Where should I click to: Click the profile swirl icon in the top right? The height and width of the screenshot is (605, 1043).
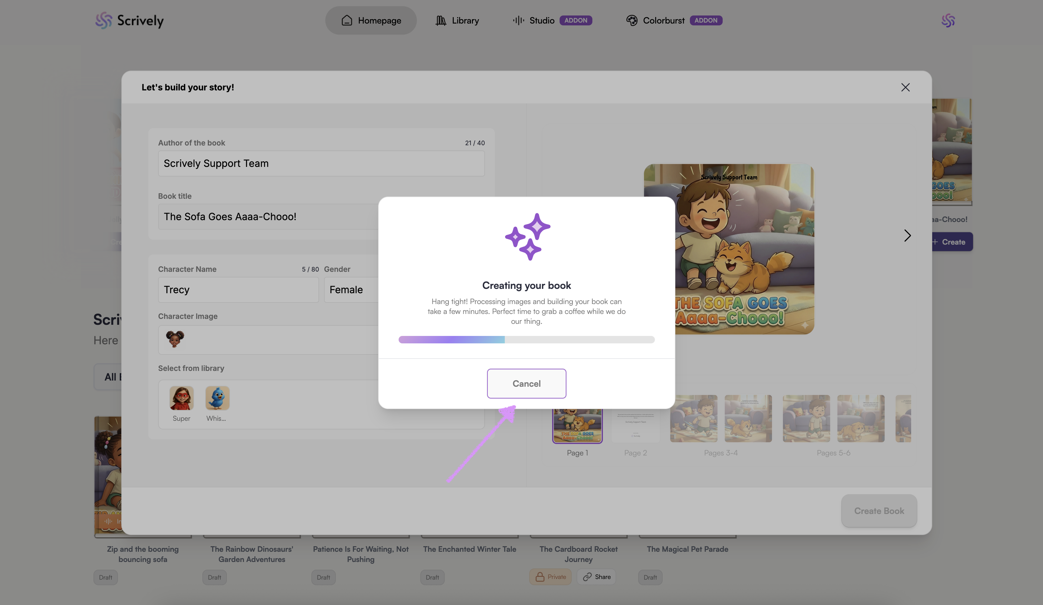pyautogui.click(x=948, y=20)
